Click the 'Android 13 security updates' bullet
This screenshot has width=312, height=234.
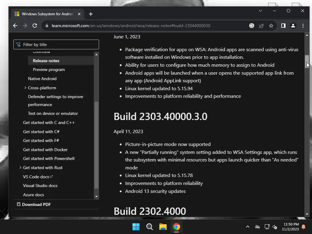[x=155, y=191]
